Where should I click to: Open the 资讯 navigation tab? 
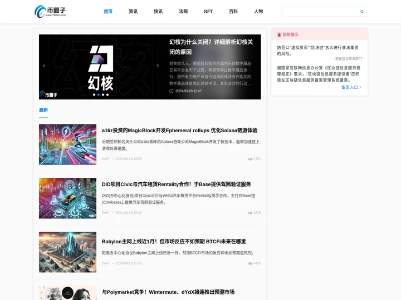[133, 12]
